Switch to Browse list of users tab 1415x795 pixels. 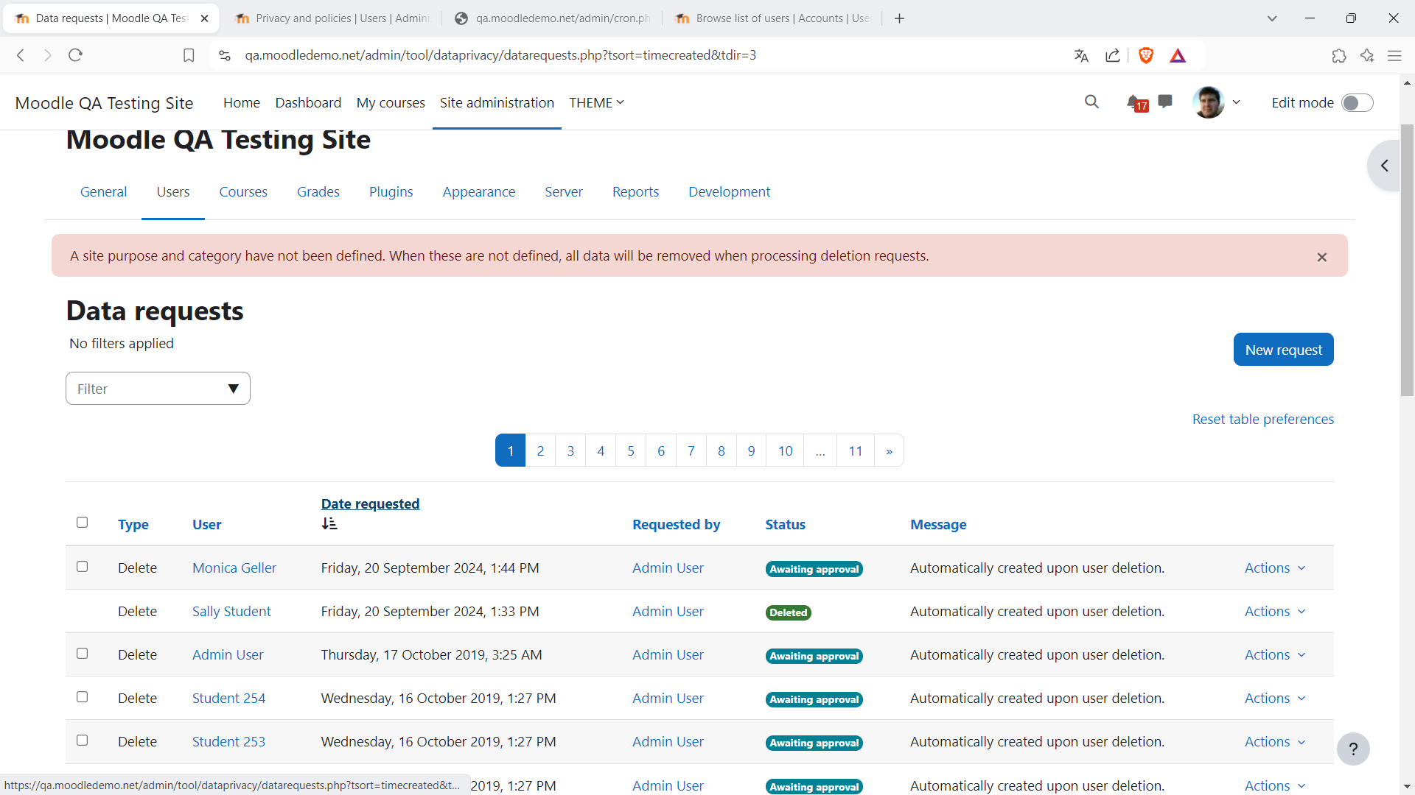(x=772, y=18)
